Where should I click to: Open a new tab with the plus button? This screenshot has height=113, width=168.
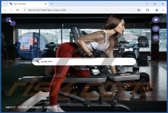52,4
